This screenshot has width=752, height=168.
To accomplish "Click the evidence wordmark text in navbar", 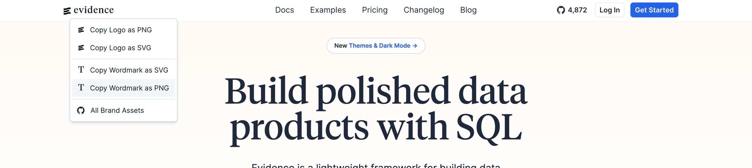I will 94,10.
